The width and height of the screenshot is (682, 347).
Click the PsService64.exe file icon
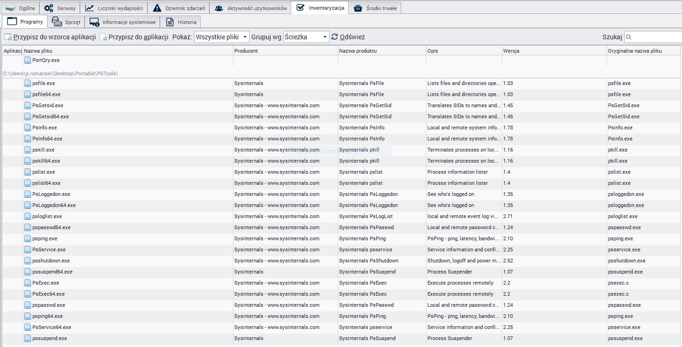(x=28, y=328)
